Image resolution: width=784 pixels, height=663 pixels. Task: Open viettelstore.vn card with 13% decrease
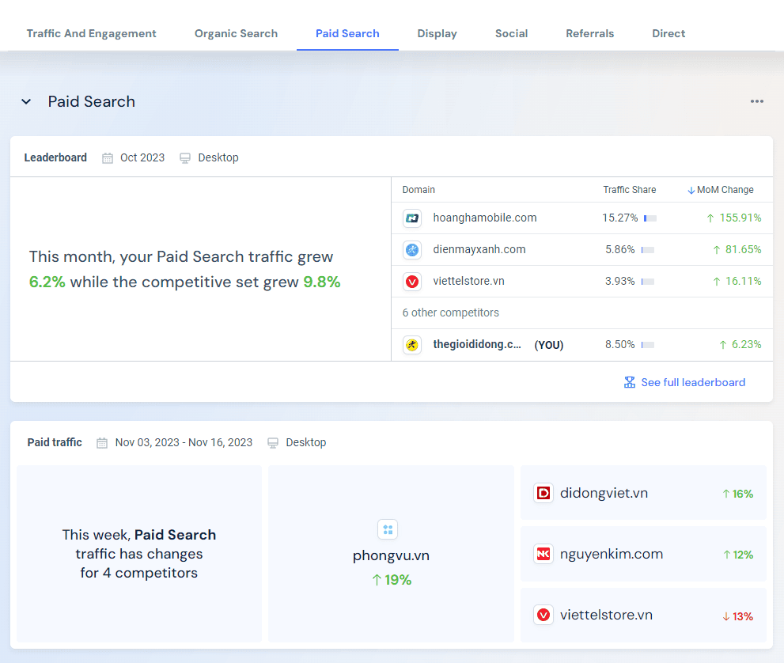click(x=643, y=615)
